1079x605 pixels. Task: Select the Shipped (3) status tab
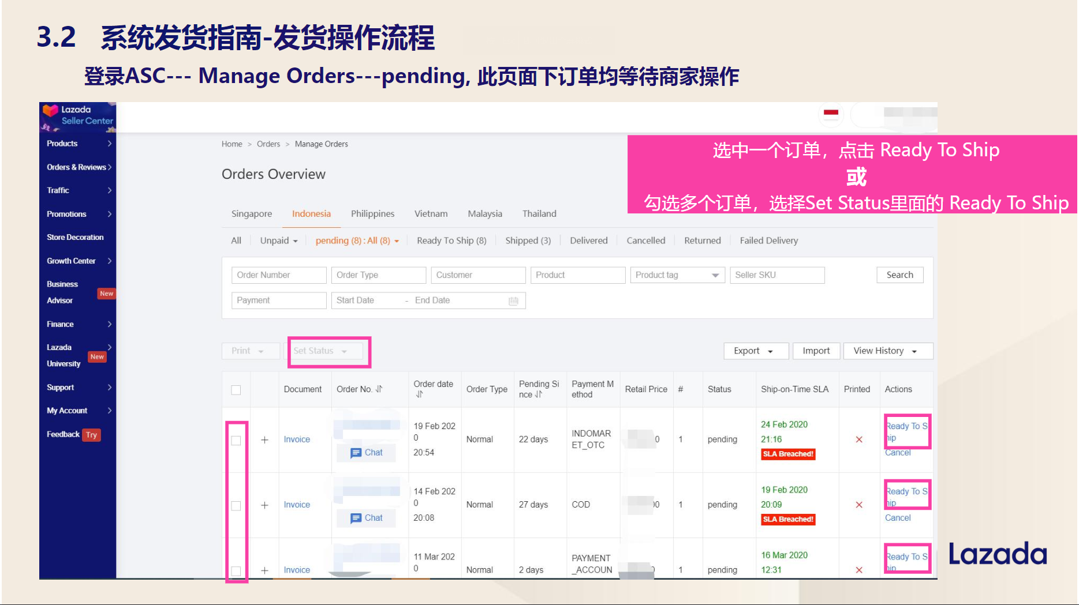pyautogui.click(x=528, y=241)
